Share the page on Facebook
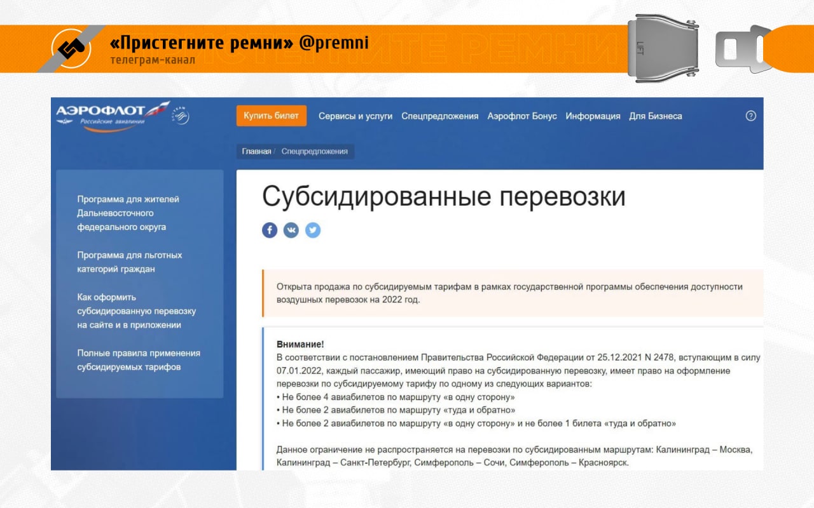814x508 pixels. click(270, 230)
